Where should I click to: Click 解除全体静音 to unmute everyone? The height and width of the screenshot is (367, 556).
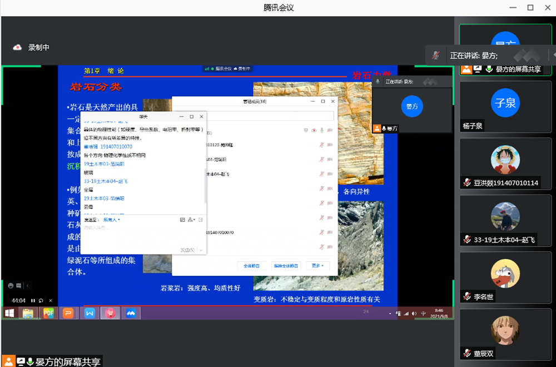click(286, 266)
